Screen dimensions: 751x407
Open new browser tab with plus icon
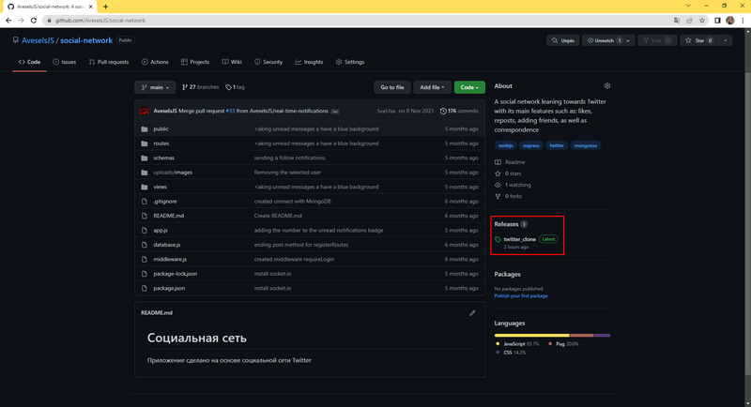(x=105, y=7)
